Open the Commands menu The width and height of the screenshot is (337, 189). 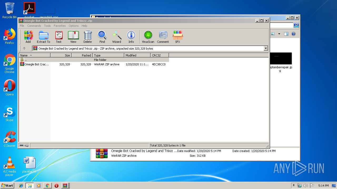click(34, 26)
